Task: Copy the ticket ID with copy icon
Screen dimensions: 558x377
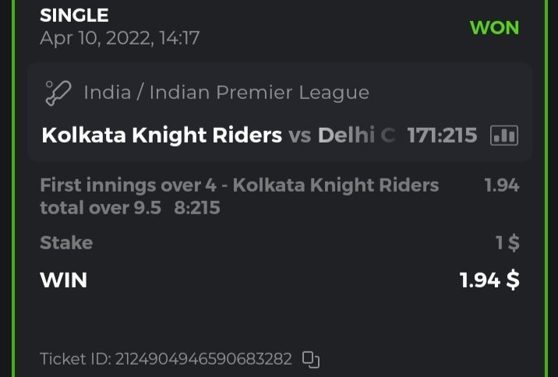Action: [x=311, y=359]
